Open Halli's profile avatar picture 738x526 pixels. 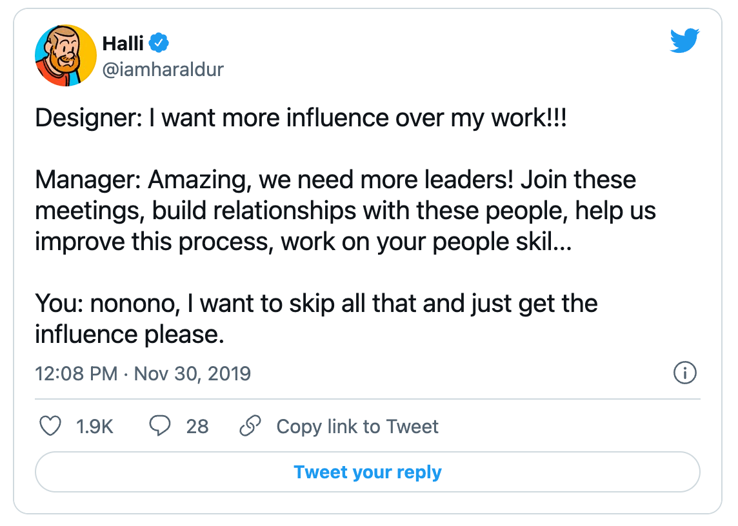pyautogui.click(x=66, y=55)
